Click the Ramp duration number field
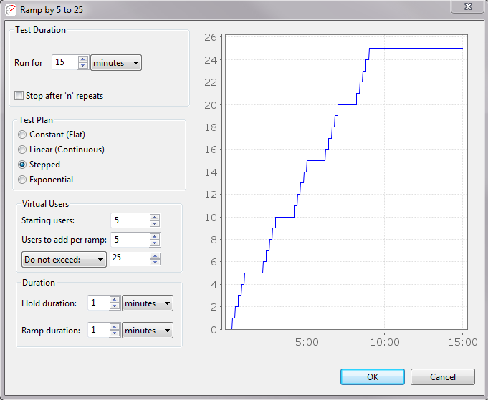The image size is (488, 400). (x=99, y=330)
